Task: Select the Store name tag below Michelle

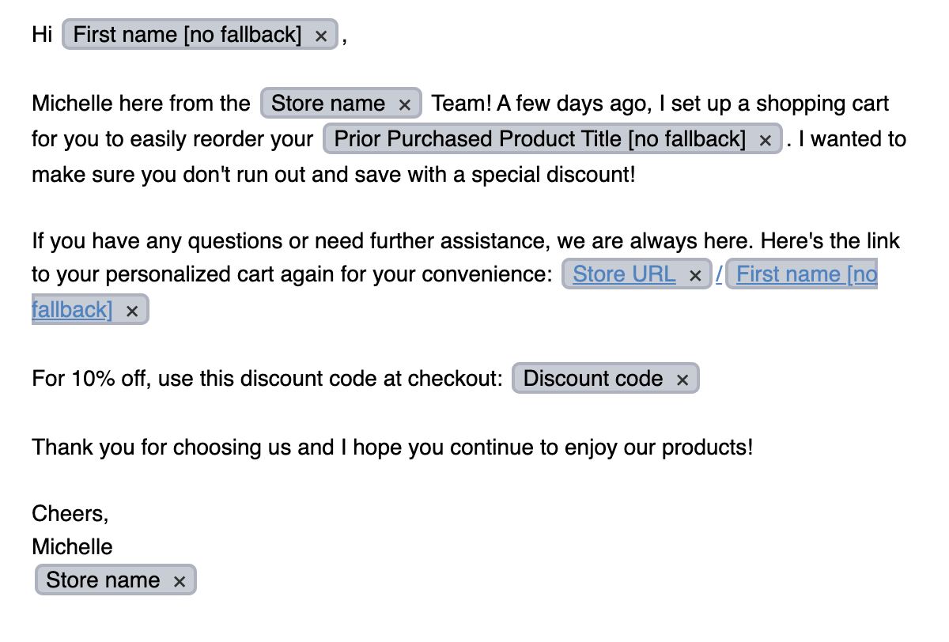Action: (x=103, y=580)
